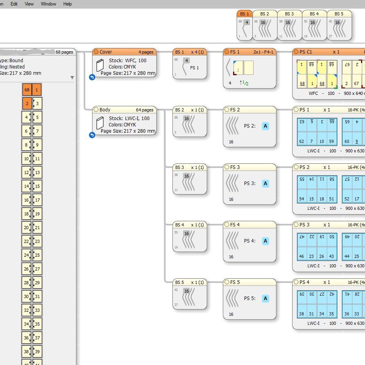Click the BS 2 signature fold icon

click(189, 125)
